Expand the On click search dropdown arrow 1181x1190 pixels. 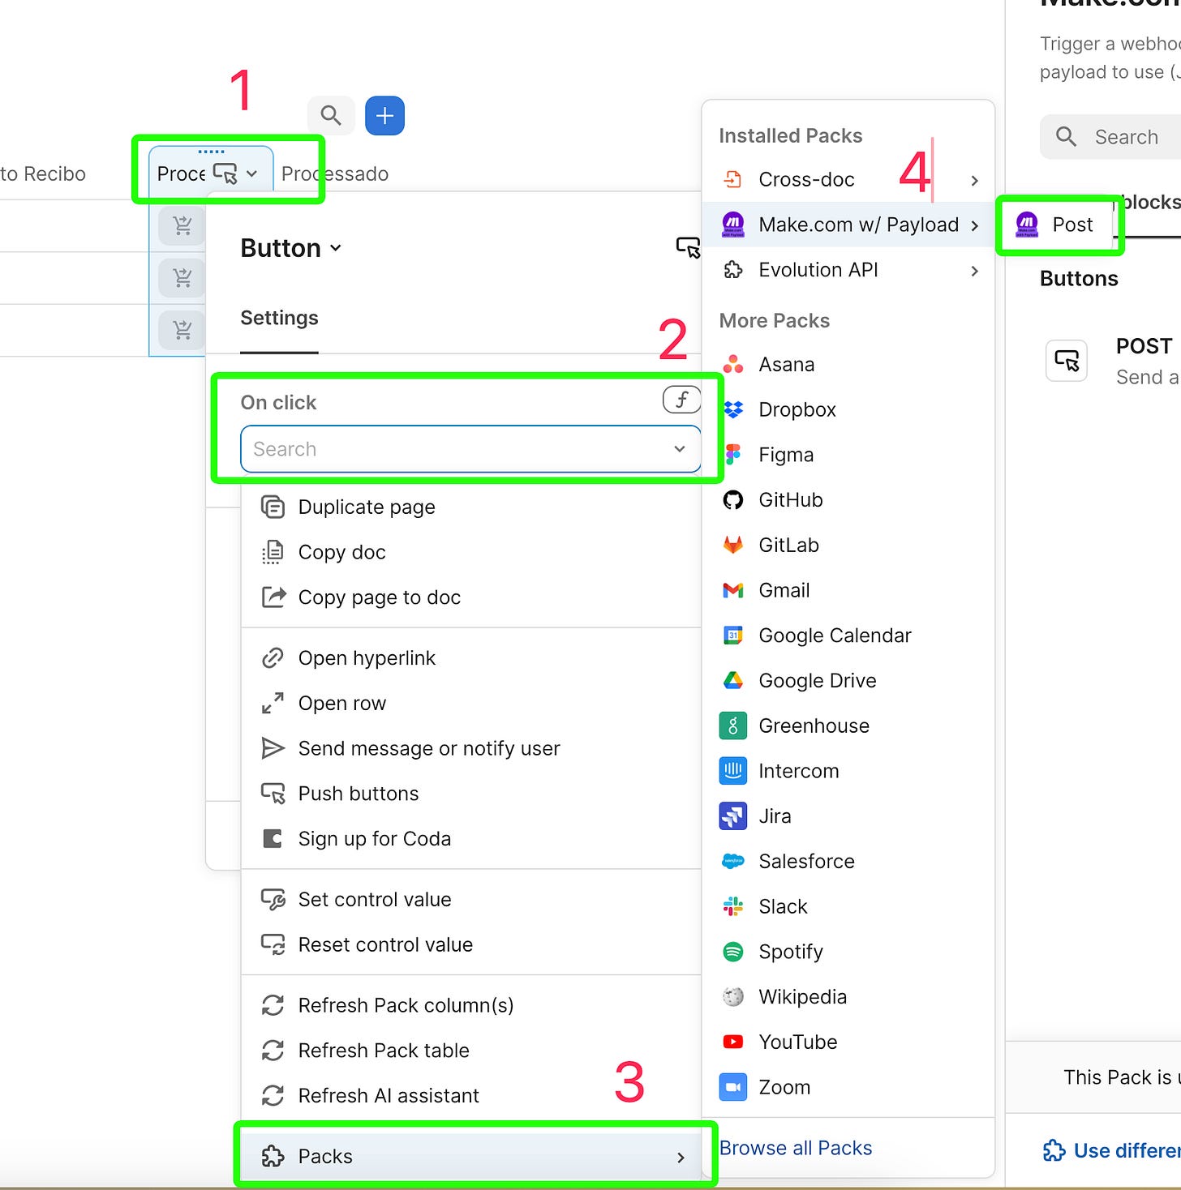click(680, 449)
